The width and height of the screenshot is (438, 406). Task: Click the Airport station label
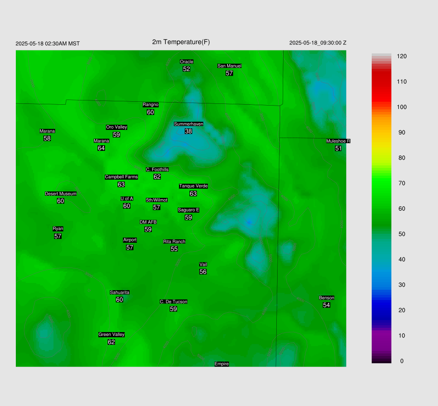(x=130, y=240)
